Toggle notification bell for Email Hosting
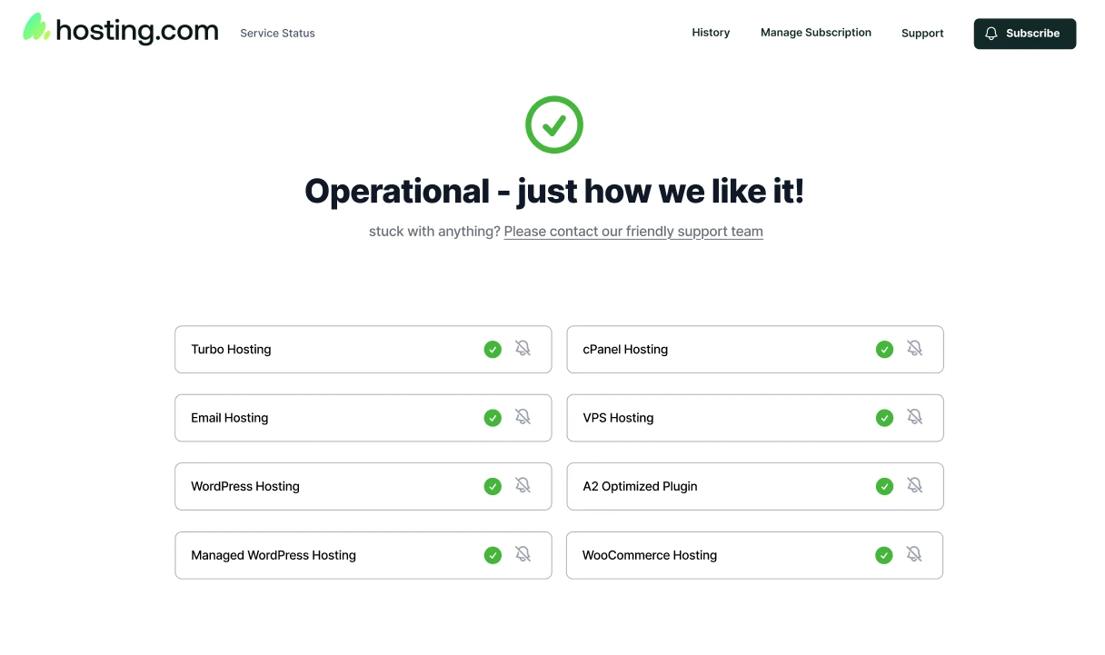The height and width of the screenshot is (655, 1105). (x=523, y=417)
